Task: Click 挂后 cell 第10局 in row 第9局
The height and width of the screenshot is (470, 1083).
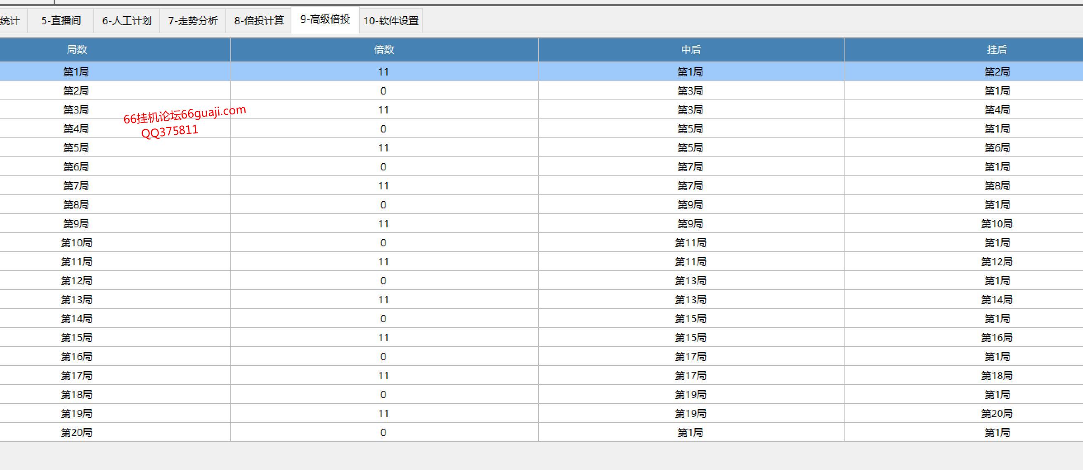Action: click(x=964, y=223)
